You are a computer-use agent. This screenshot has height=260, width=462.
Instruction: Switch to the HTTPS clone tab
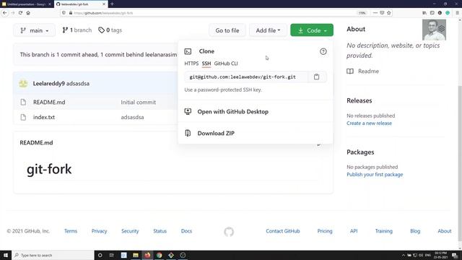point(191,64)
